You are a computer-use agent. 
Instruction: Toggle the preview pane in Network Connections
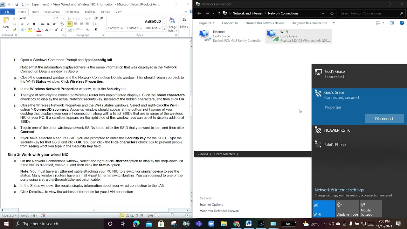click(x=392, y=23)
